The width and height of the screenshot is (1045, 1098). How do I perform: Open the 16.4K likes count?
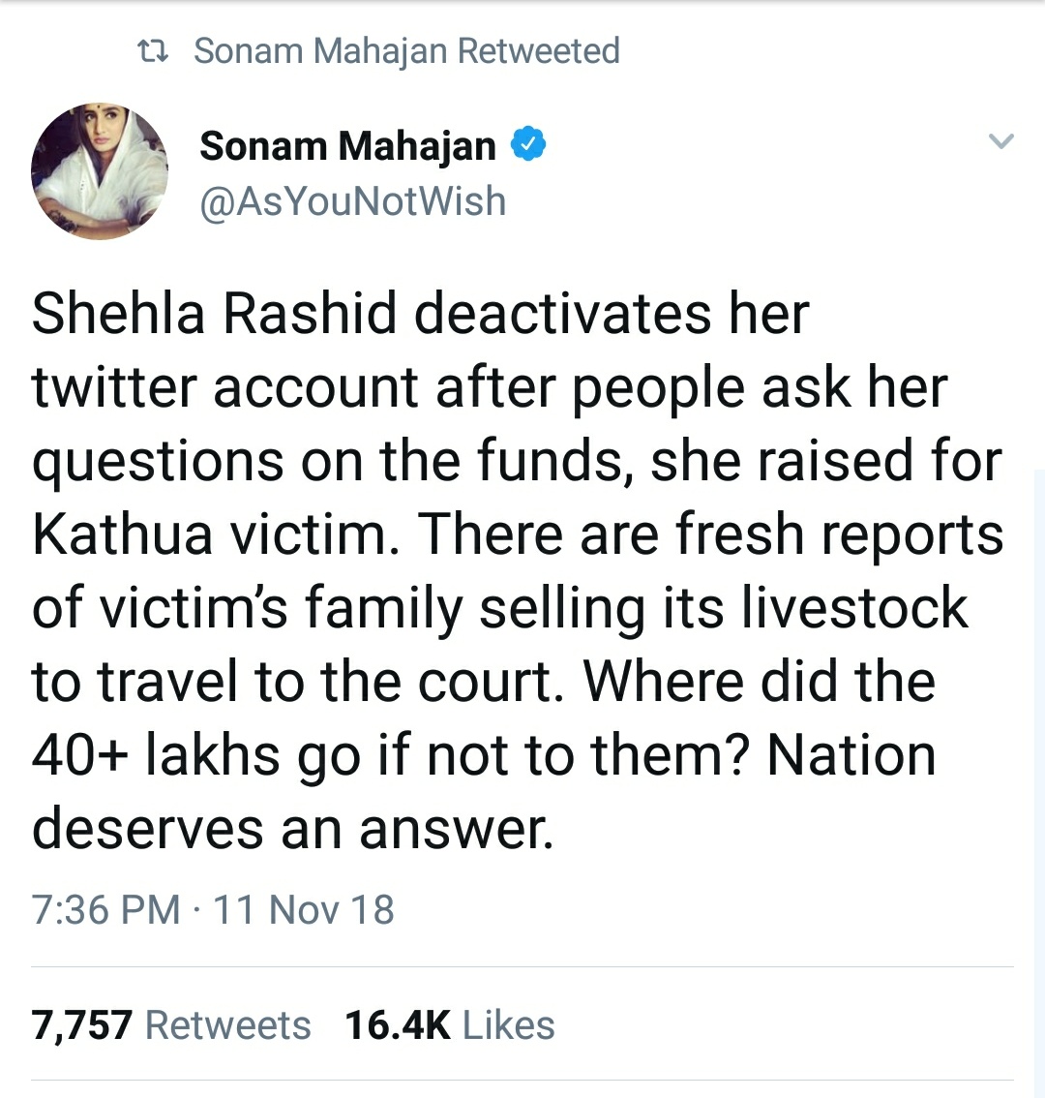click(398, 1025)
